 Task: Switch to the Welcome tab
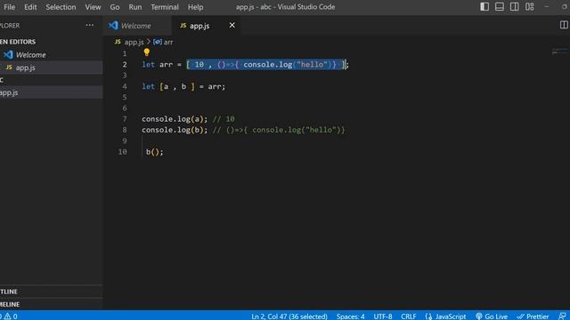point(136,26)
